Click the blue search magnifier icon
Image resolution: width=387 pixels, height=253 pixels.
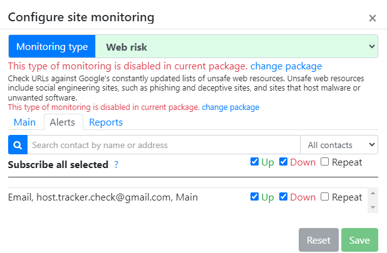click(18, 145)
